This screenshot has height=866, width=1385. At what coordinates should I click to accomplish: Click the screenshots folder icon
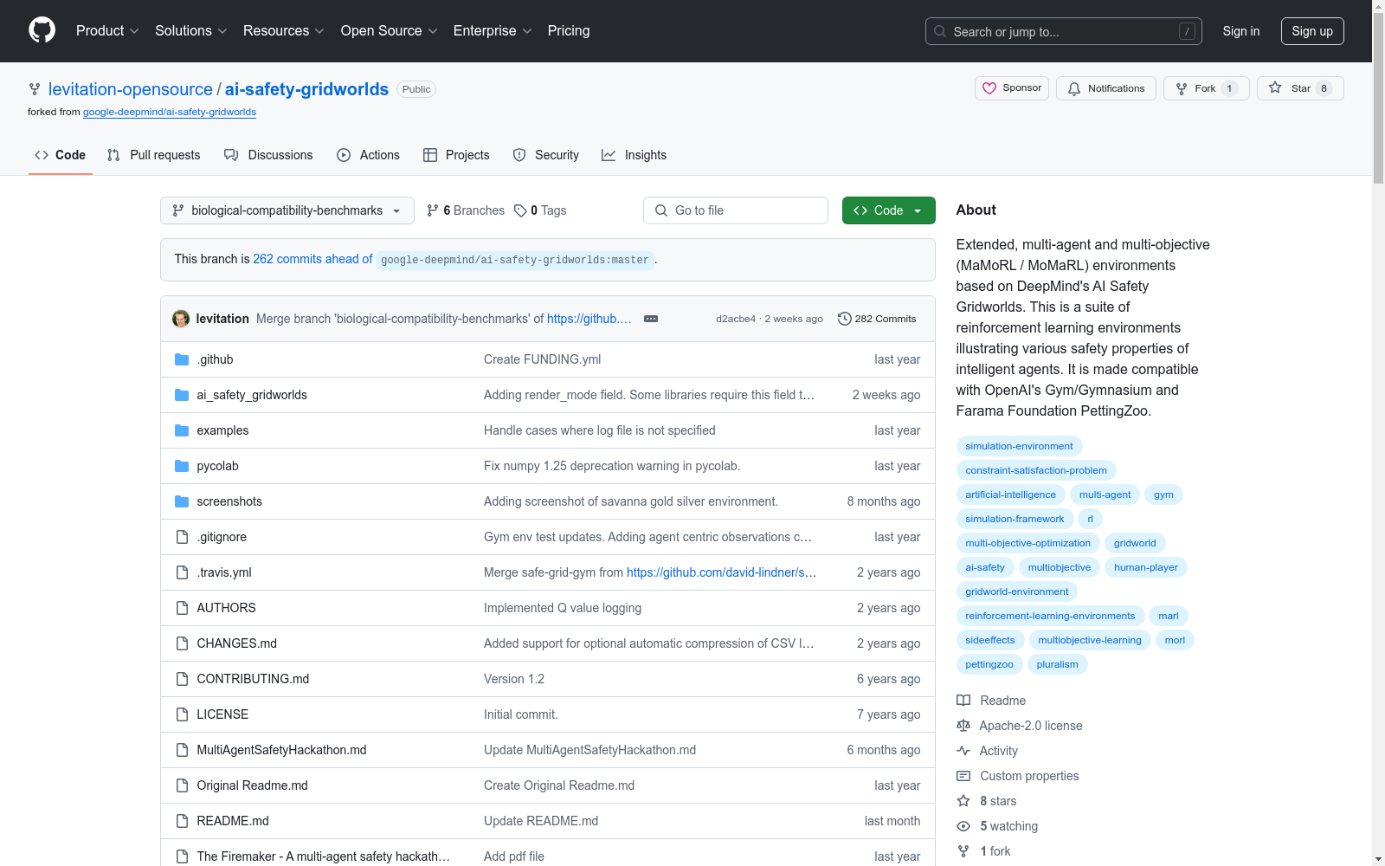point(182,501)
